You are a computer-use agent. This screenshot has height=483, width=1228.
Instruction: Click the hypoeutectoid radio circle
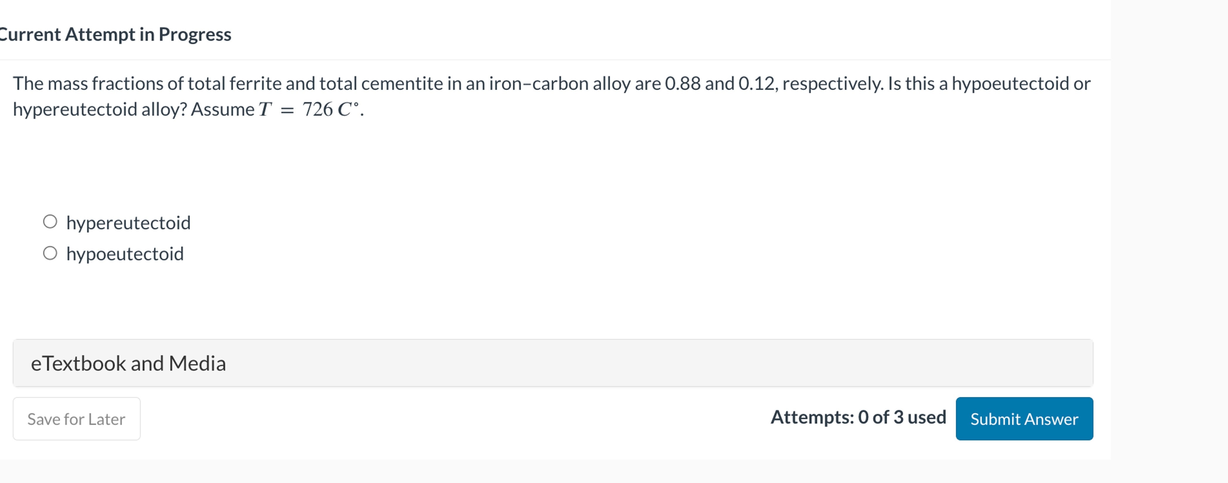coord(50,253)
